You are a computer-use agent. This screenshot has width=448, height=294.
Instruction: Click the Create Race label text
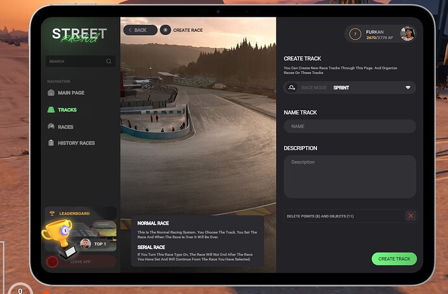pos(188,30)
